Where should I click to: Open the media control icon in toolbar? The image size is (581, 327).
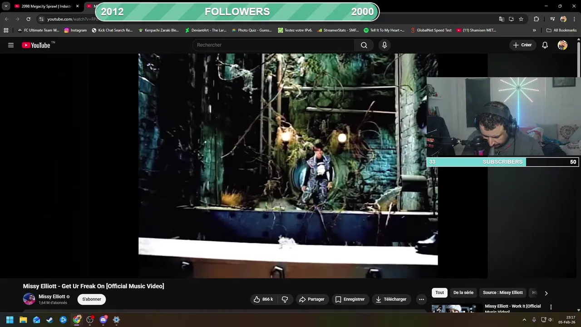click(552, 19)
